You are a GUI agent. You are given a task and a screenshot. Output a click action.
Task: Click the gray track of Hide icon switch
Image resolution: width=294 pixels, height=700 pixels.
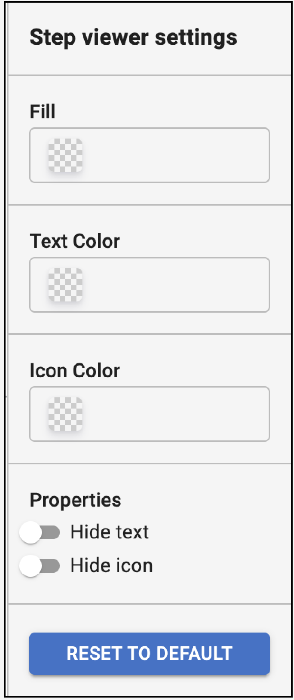(52, 566)
